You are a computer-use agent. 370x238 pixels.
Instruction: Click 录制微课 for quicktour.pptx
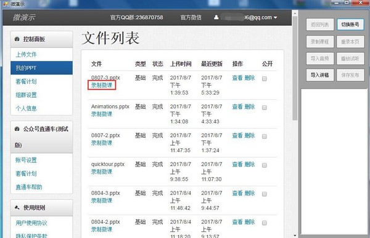click(102, 172)
